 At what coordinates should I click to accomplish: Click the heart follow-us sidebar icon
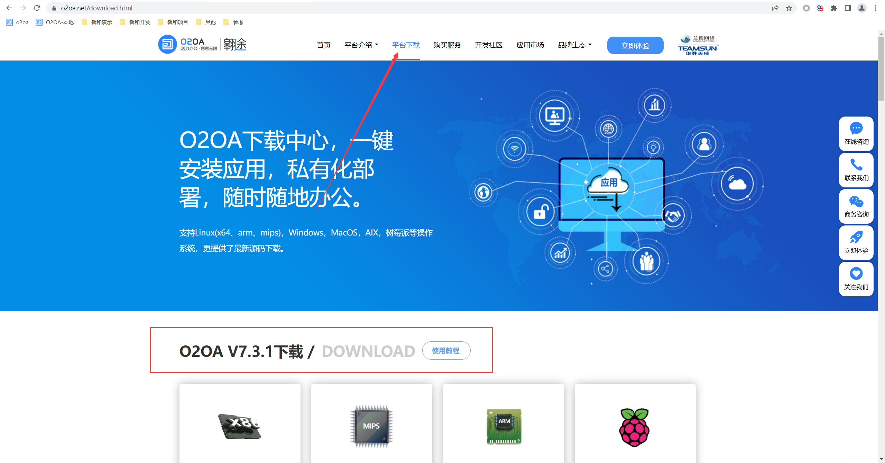click(856, 274)
